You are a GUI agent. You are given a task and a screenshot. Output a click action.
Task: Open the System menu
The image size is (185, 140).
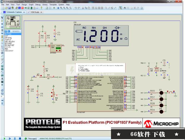coord(61,5)
